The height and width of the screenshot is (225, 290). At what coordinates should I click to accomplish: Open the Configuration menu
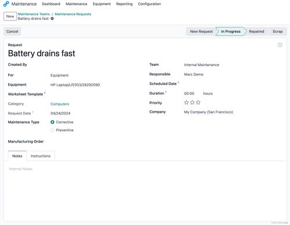(149, 4)
